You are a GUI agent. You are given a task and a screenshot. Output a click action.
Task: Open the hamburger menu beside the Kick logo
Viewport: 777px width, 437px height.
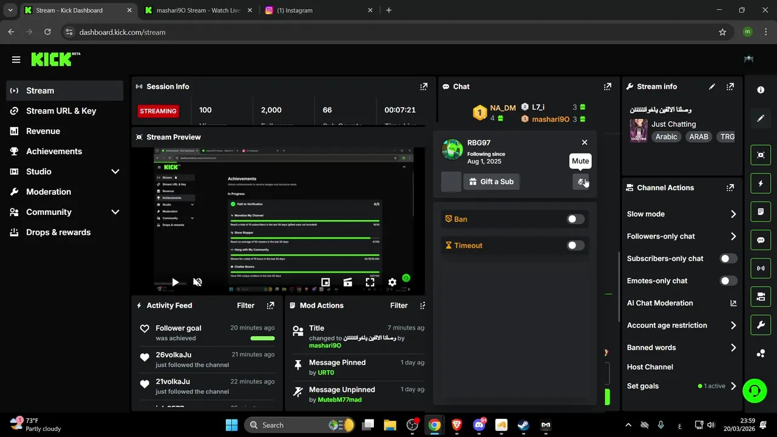pyautogui.click(x=16, y=59)
